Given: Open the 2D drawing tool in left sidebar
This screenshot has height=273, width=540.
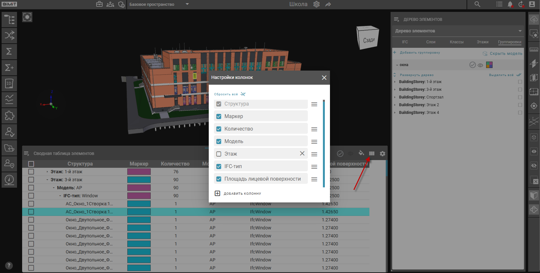Looking at the screenshot, I should [9, 83].
